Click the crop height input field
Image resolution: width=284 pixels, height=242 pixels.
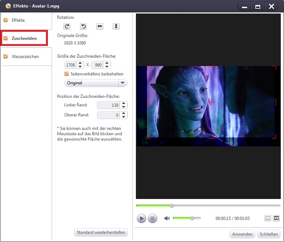pos(97,65)
